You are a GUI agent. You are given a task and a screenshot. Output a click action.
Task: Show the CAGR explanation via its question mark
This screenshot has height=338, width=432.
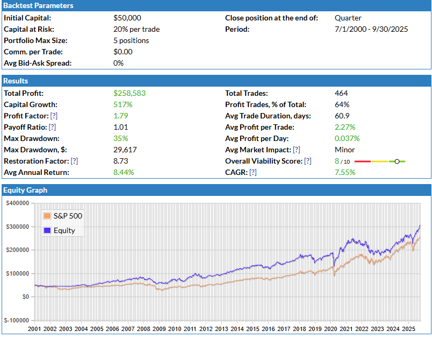[x=253, y=172]
